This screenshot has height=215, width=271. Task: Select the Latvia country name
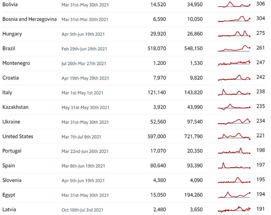(9, 209)
